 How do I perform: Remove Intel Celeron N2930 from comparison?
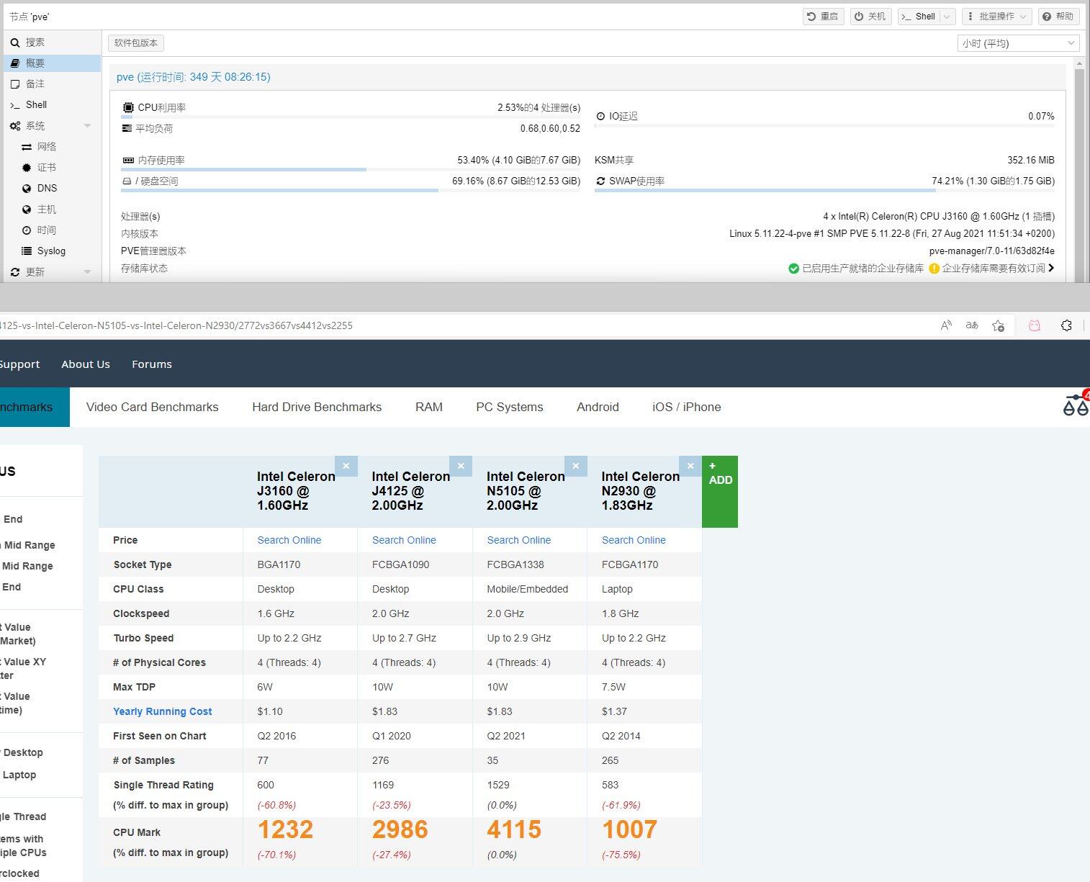[x=690, y=467]
